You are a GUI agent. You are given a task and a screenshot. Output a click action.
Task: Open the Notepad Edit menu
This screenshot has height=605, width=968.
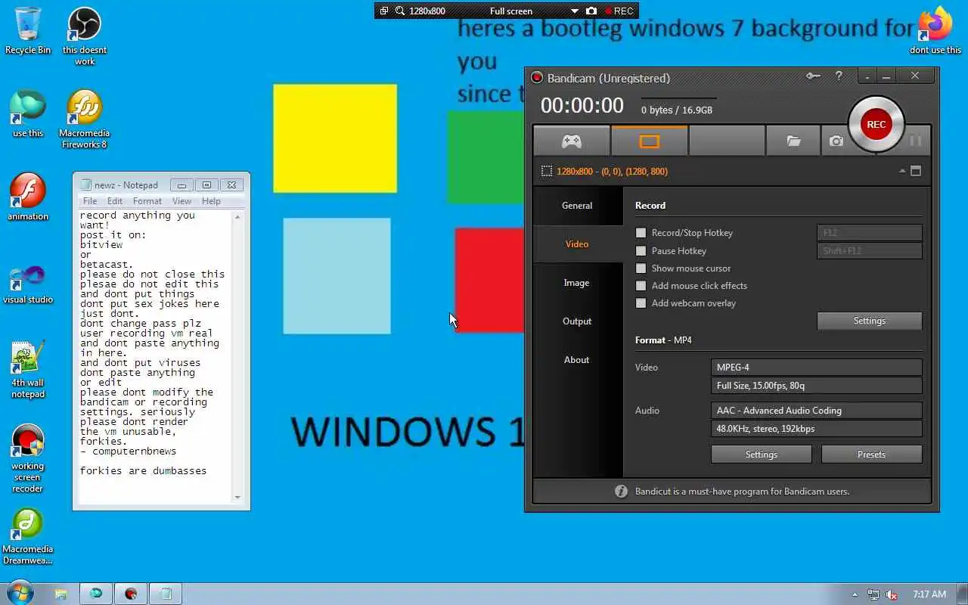[x=115, y=201]
